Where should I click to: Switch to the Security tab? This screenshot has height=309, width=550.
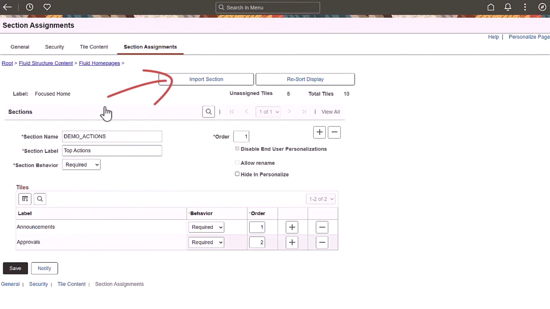click(54, 47)
